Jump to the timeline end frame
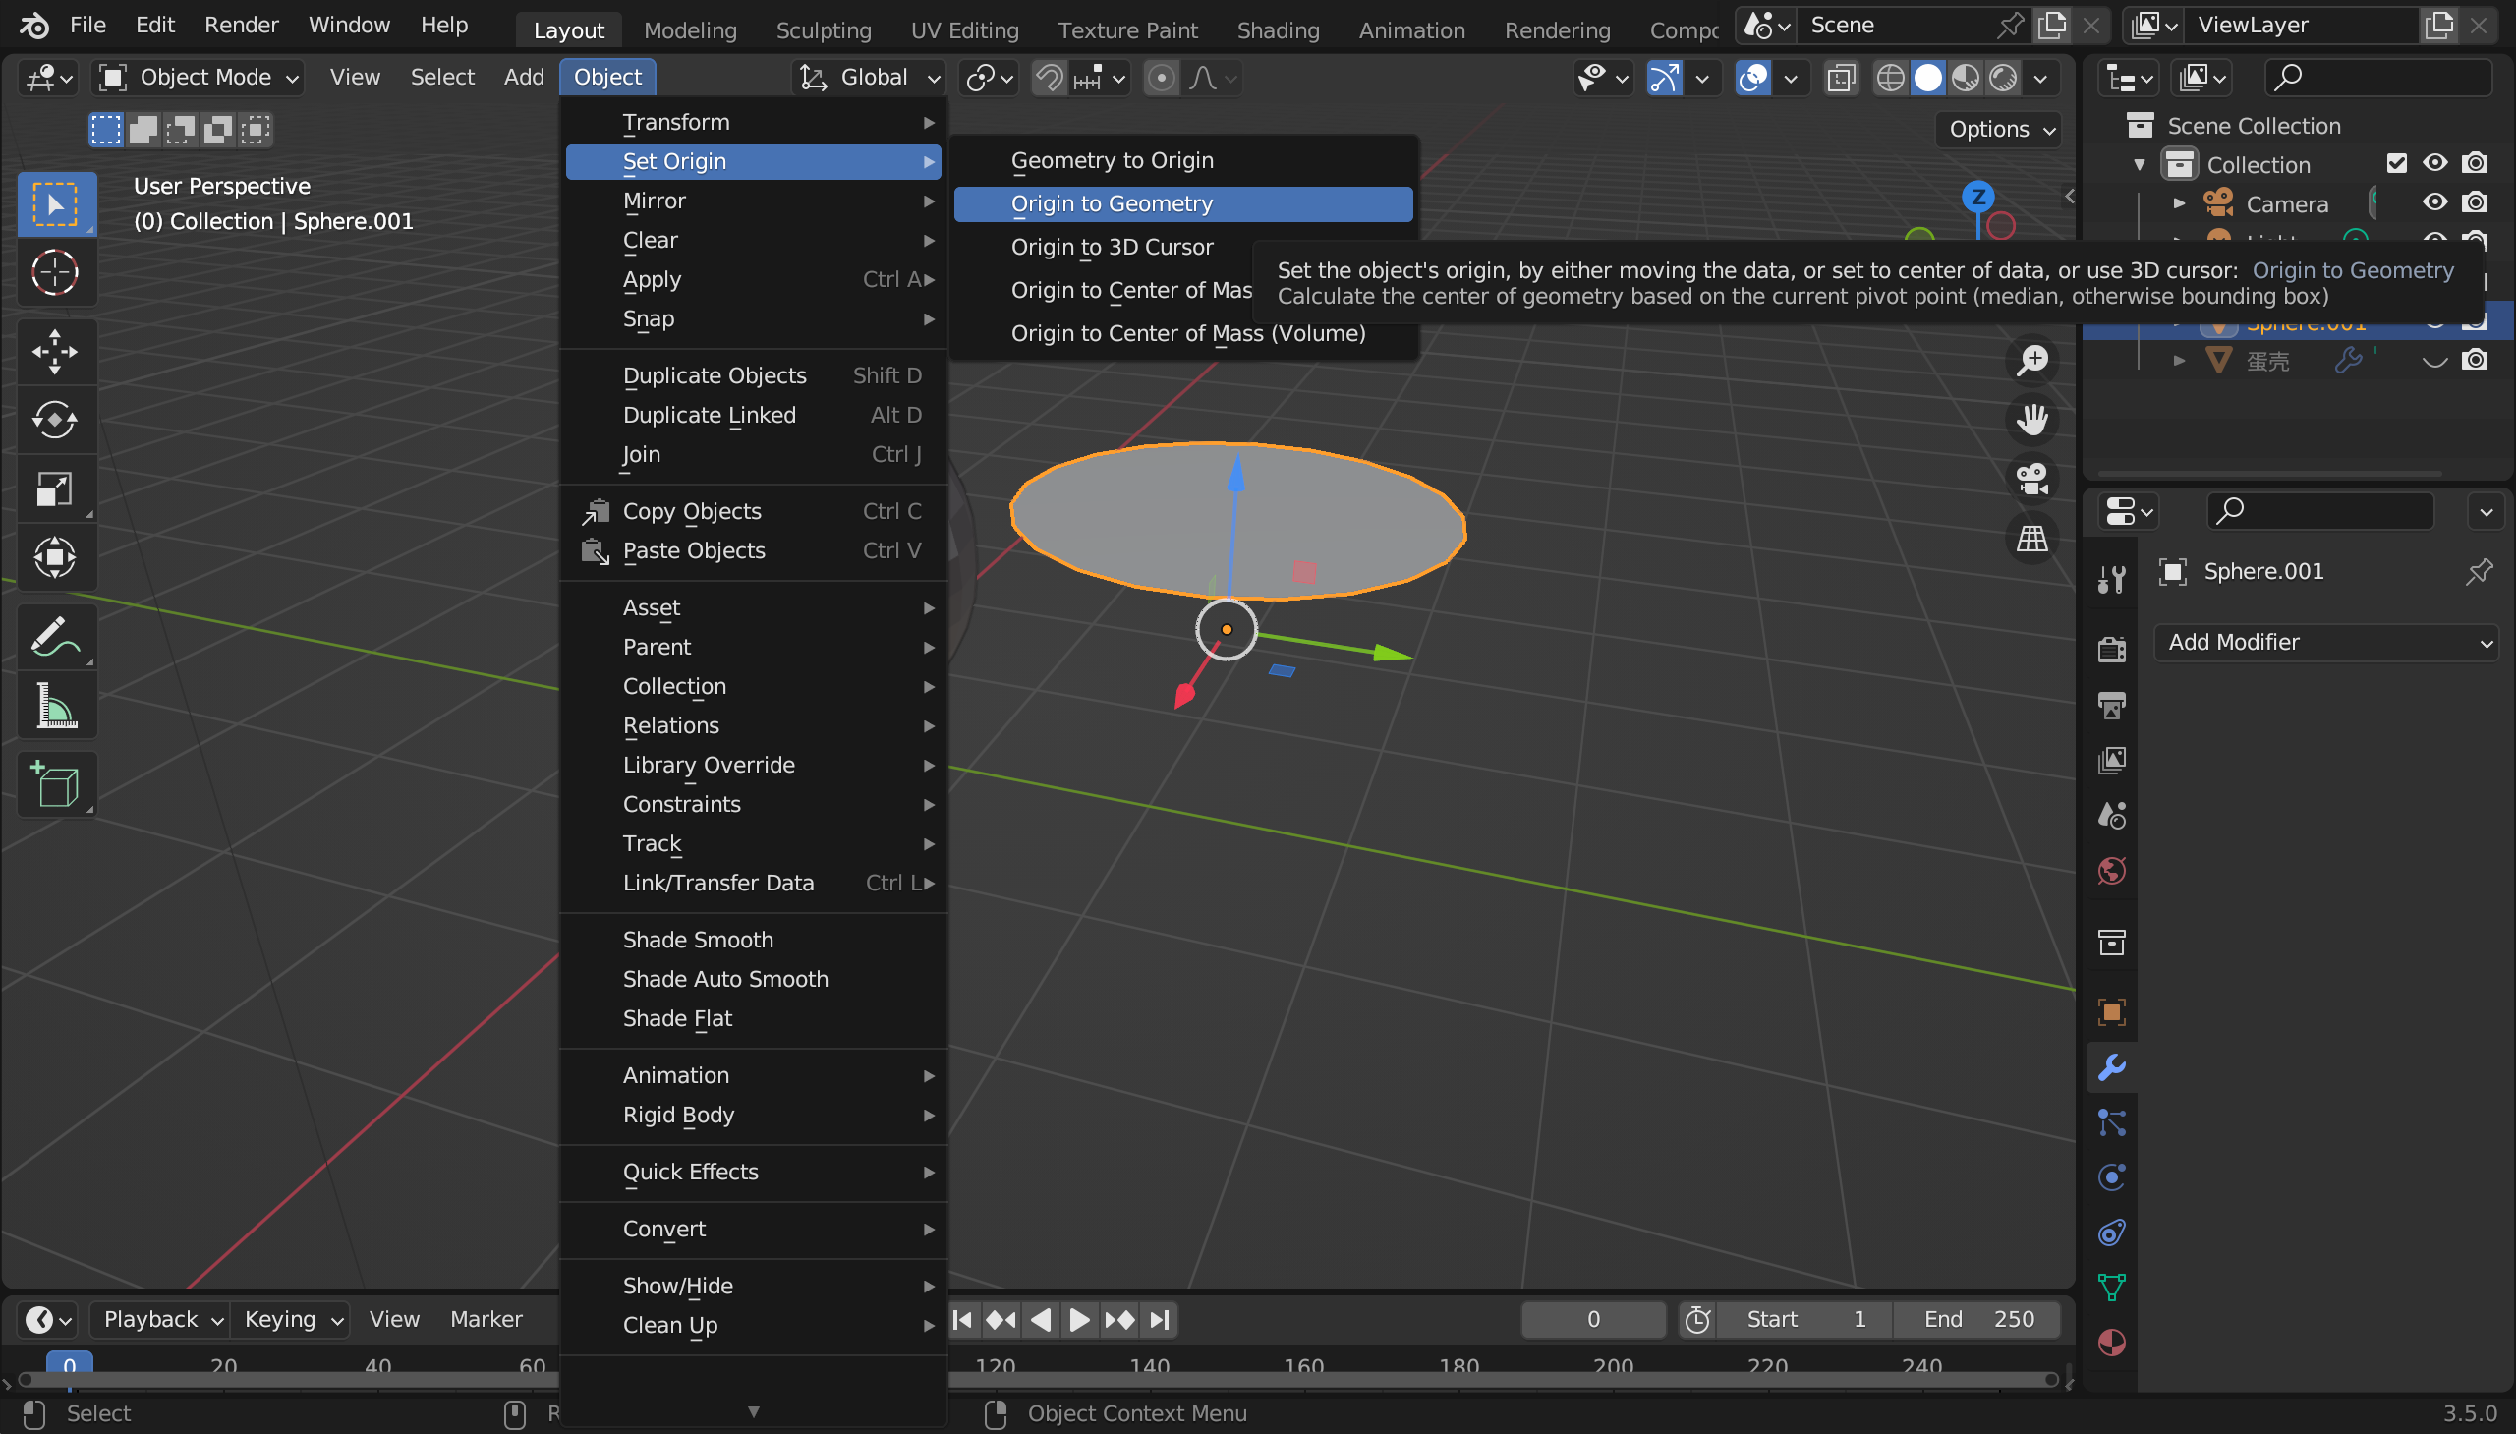Viewport: 2516px width, 1434px height. tap(1160, 1319)
